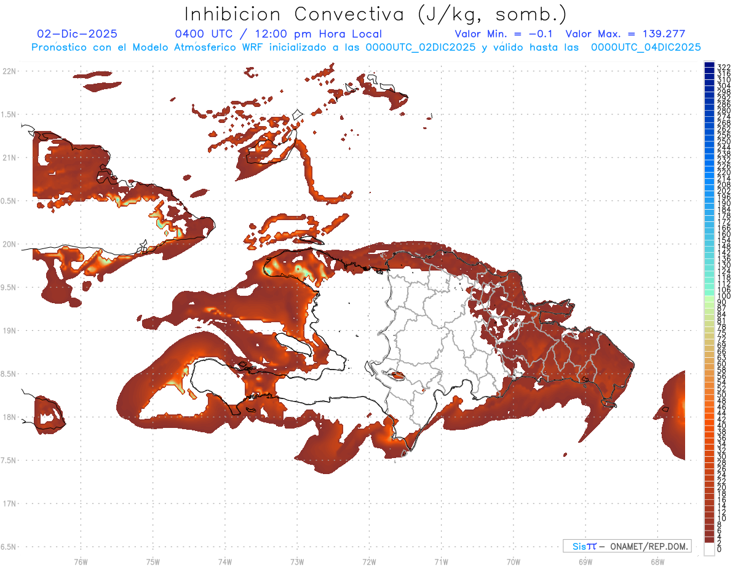Click the '18N' latitude label
Screen dimensions: 738x570
[x=9, y=417]
